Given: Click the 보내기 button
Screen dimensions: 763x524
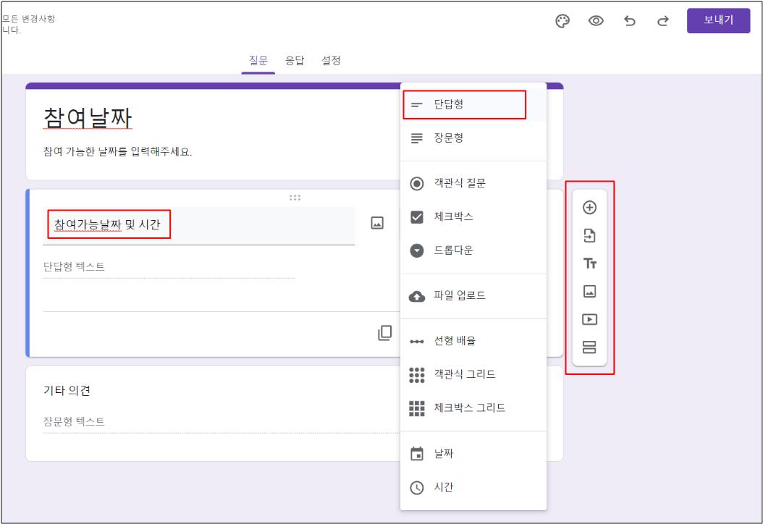Looking at the screenshot, I should pyautogui.click(x=717, y=20).
